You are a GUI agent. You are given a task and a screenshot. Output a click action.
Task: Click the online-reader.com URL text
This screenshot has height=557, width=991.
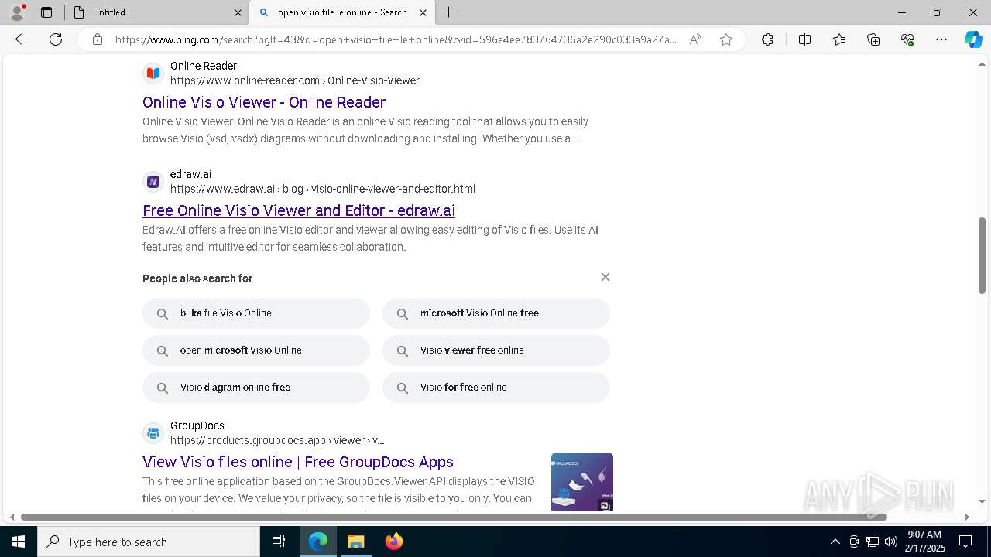[295, 80]
